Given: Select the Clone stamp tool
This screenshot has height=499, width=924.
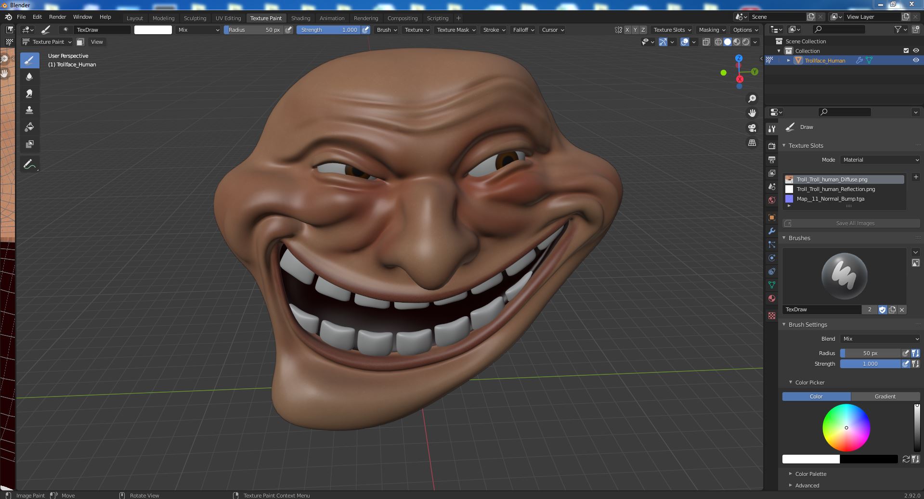Looking at the screenshot, I should pyautogui.click(x=29, y=111).
